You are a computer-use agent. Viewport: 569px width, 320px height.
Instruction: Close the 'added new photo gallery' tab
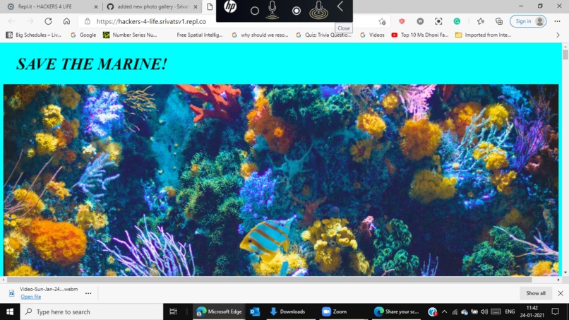pos(196,6)
